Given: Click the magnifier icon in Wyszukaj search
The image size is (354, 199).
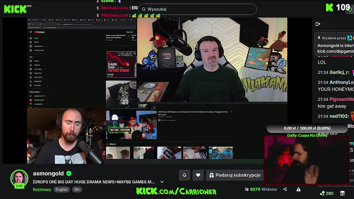Looking at the screenshot, I should [x=144, y=9].
